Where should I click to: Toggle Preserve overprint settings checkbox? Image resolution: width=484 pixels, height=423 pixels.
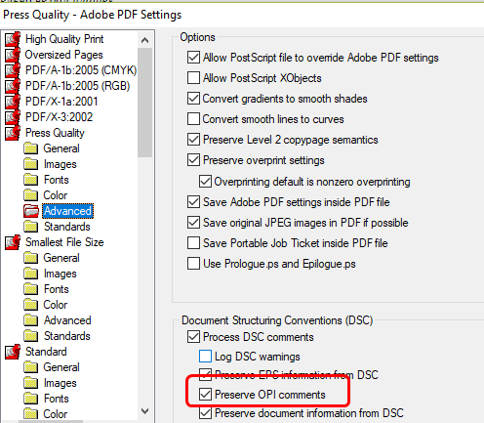(193, 160)
